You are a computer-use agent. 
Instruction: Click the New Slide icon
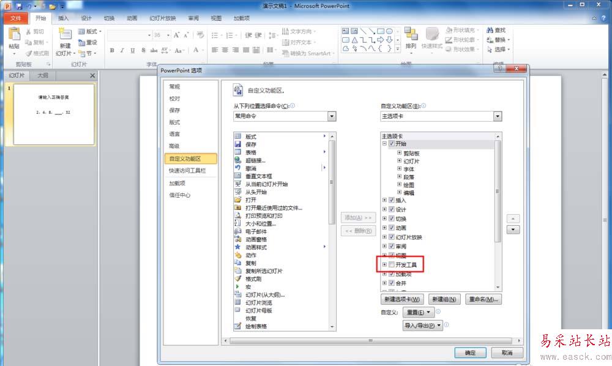[x=65, y=34]
